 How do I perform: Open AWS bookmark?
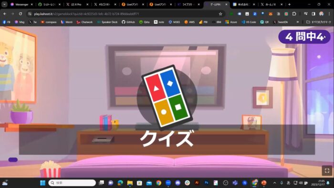[x=189, y=22]
